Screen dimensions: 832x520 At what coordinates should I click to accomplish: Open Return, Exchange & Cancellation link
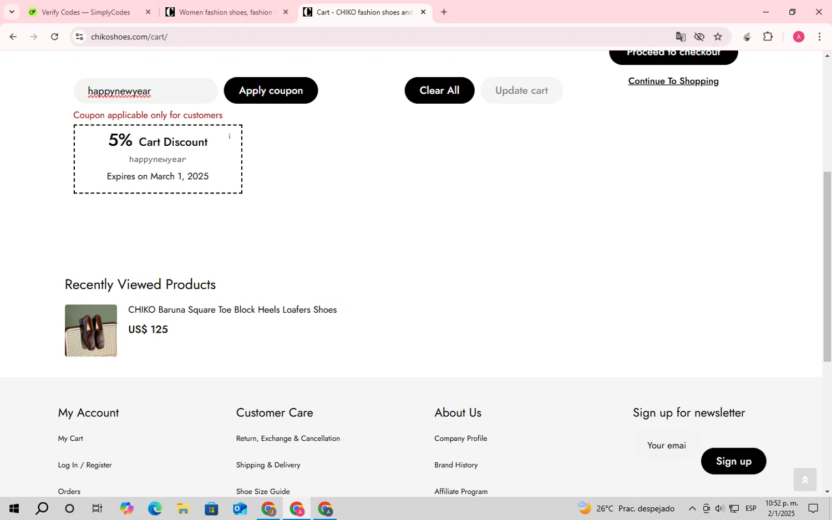coord(288,439)
